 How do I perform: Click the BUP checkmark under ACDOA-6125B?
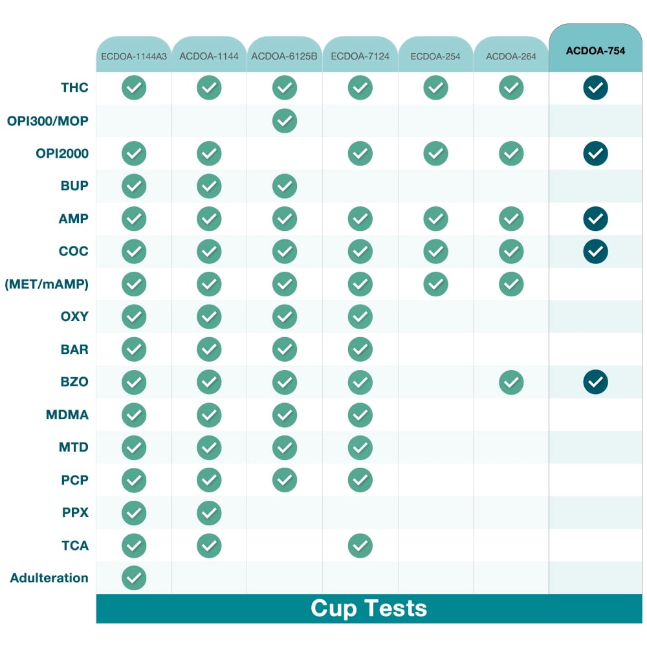click(285, 186)
